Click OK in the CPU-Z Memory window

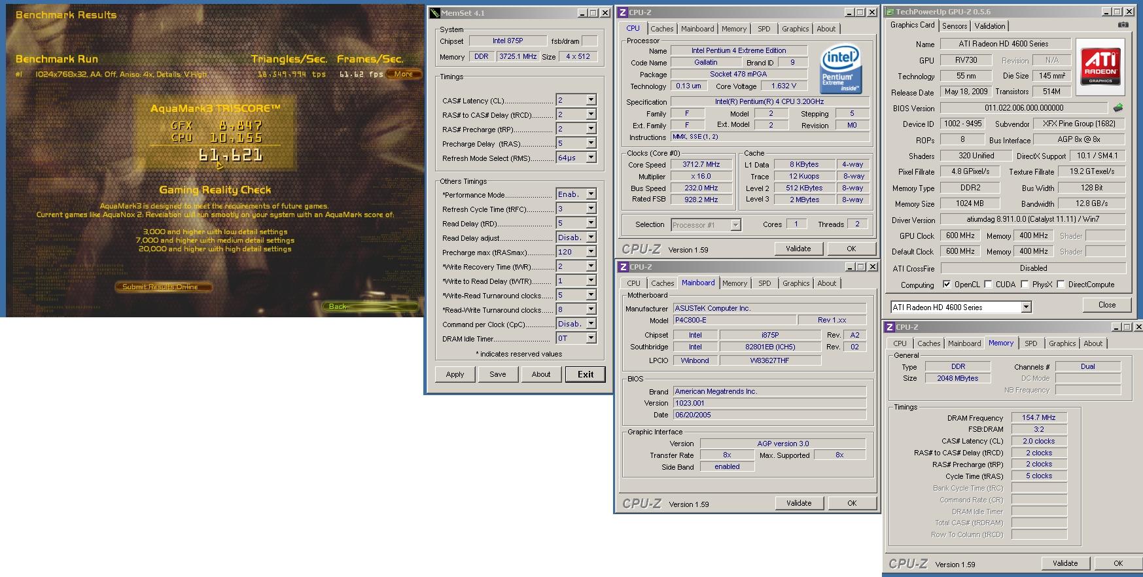tap(1118, 563)
